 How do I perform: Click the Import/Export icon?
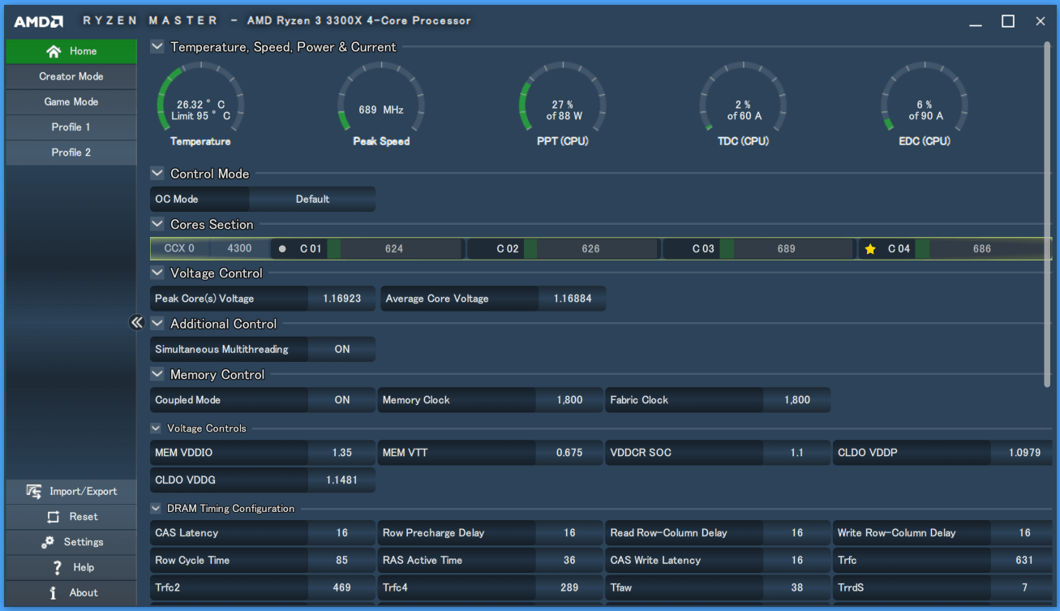(x=33, y=492)
